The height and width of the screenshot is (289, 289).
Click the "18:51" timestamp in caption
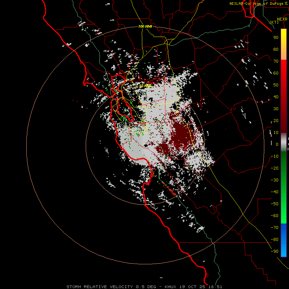point(215,287)
